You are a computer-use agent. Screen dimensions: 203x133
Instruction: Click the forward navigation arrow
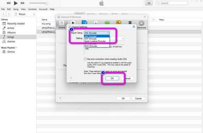click(8, 14)
